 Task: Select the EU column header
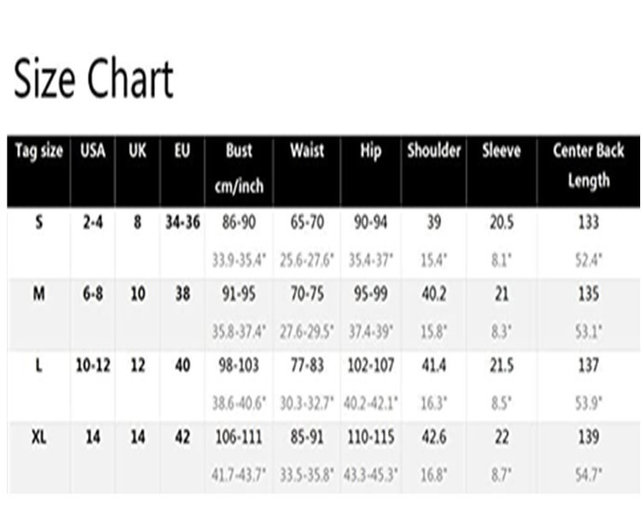tap(182, 151)
